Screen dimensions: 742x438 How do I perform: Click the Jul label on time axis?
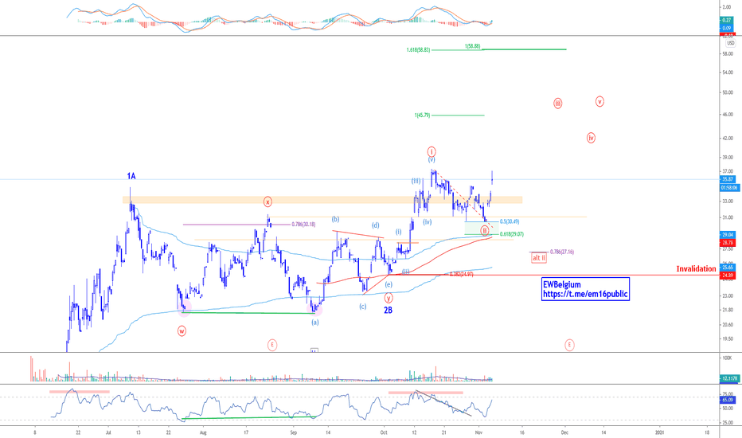(108, 432)
